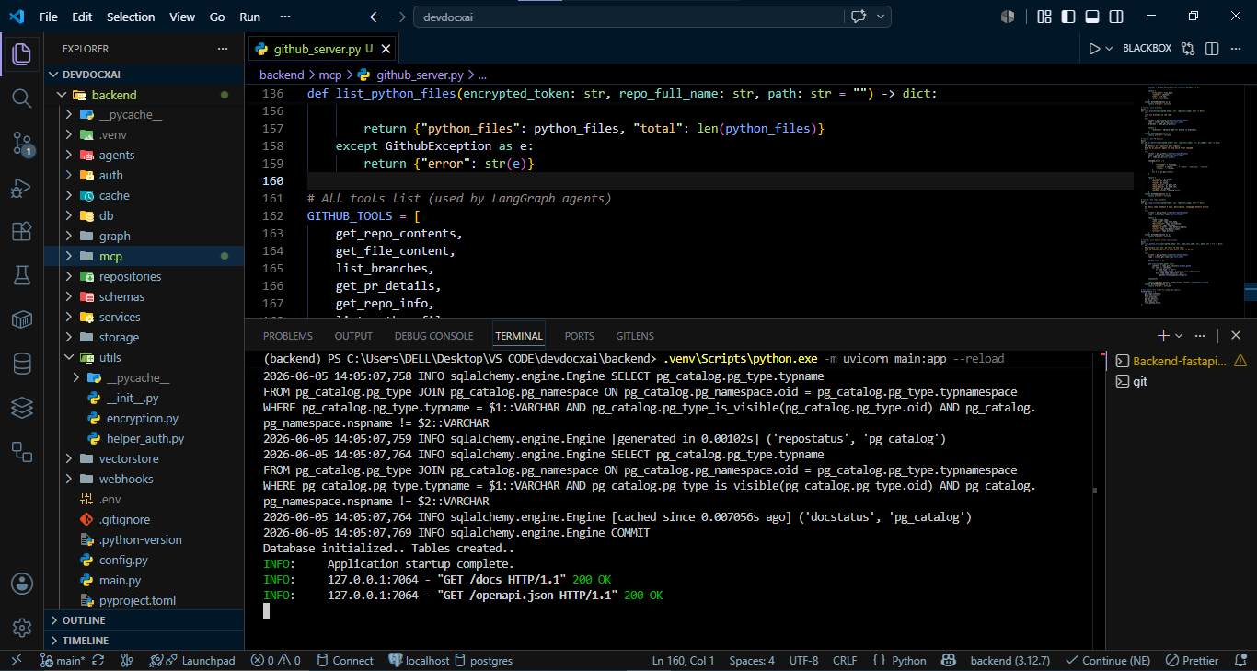Open the Run menu
The image size is (1257, 671).
coord(249,17)
